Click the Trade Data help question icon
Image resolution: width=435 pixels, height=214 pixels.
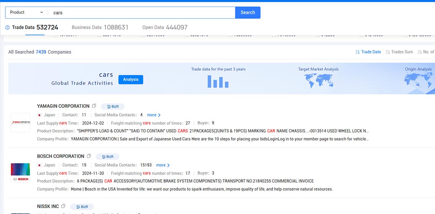(8, 28)
